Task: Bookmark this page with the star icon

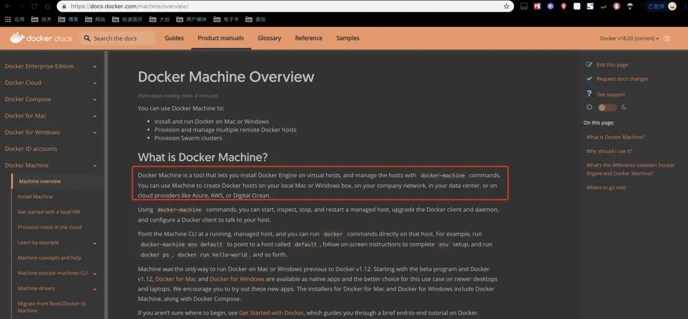Action: pos(507,7)
